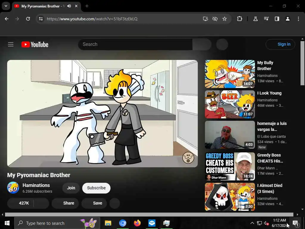Open more actions round button after Save
The width and height of the screenshot is (305, 229).
pos(115,203)
